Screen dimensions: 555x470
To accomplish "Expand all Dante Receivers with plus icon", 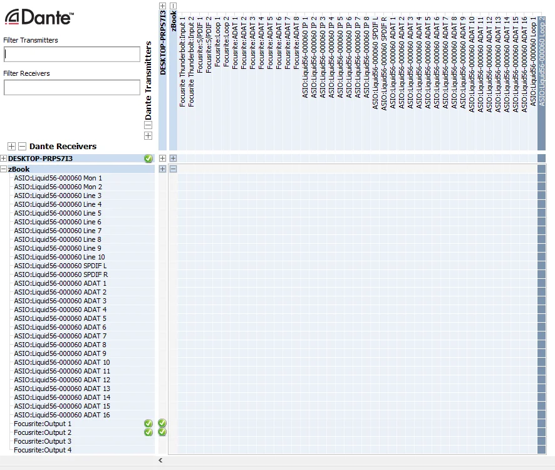I will point(11,146).
